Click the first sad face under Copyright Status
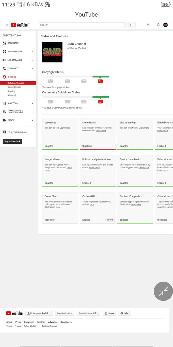 click(50, 81)
